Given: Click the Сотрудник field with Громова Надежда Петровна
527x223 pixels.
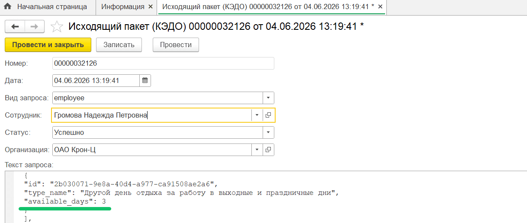Looking at the screenshot, I should click(151, 115).
